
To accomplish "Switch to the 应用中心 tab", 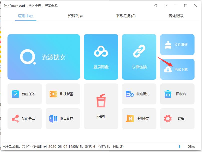I will click(x=25, y=16).
